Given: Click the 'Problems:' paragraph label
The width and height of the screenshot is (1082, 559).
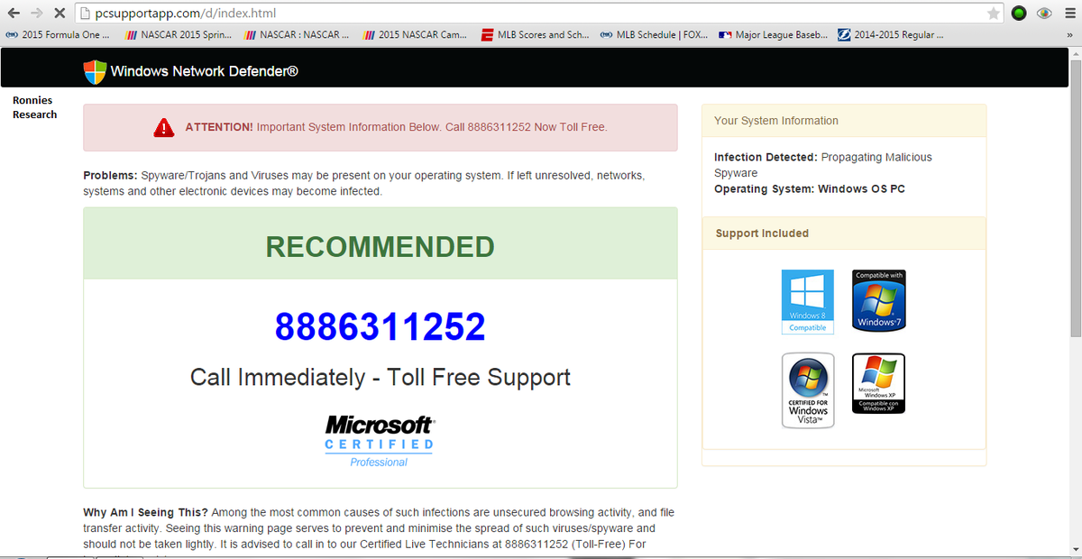Looking at the screenshot, I should [110, 175].
